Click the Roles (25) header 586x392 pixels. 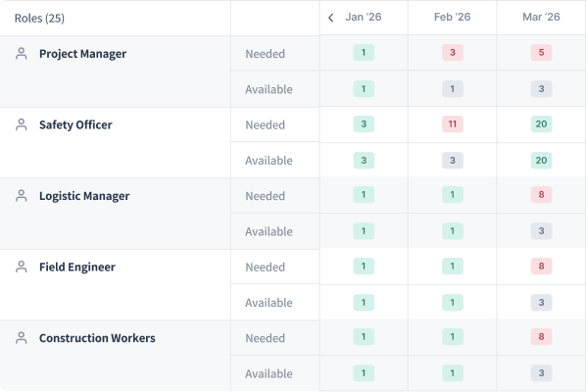[39, 18]
